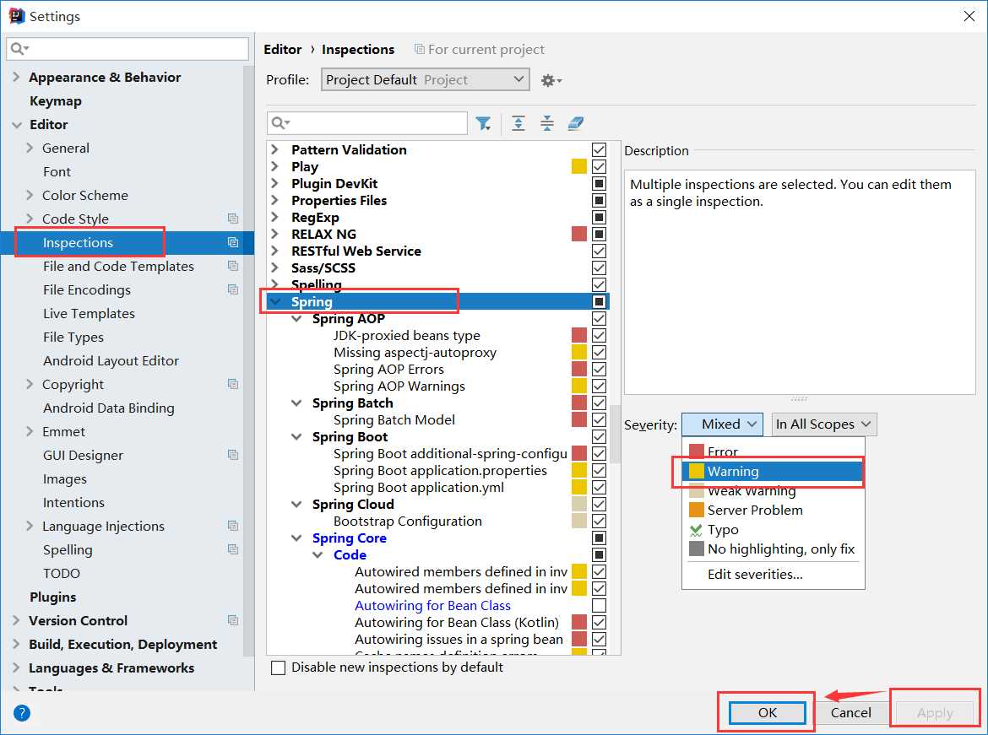This screenshot has height=735, width=988.
Task: Toggle the RESTful Web Service checkbox
Action: click(x=600, y=251)
